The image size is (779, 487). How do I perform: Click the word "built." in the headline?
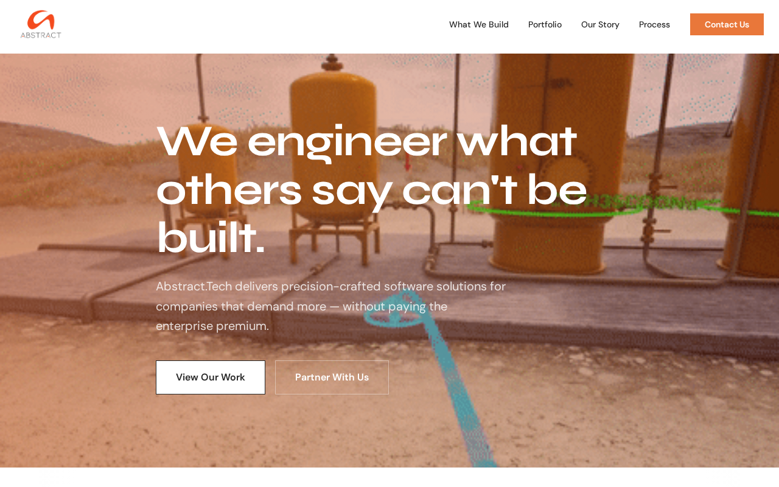pyautogui.click(x=211, y=238)
